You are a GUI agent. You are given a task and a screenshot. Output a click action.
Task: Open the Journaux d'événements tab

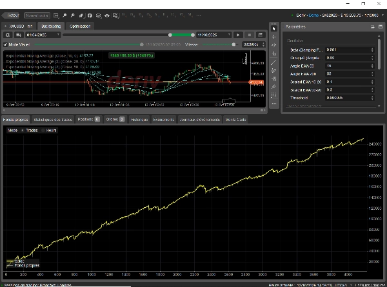pyautogui.click(x=200, y=120)
